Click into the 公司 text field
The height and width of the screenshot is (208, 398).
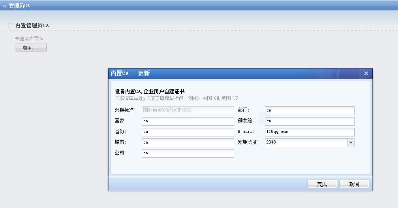coord(188,153)
